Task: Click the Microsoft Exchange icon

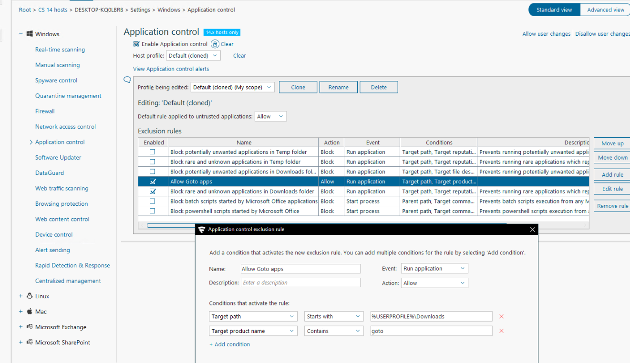Action: tap(30, 327)
